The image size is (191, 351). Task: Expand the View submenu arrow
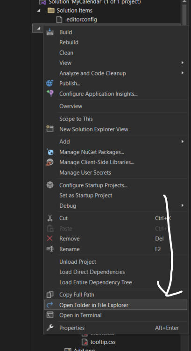[x=183, y=63]
